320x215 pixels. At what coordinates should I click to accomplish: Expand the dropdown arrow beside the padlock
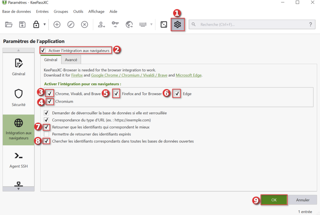(x=45, y=24)
